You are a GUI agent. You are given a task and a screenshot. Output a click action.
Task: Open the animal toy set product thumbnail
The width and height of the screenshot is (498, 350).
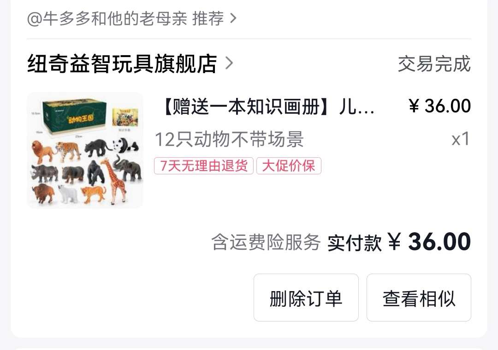(x=85, y=150)
